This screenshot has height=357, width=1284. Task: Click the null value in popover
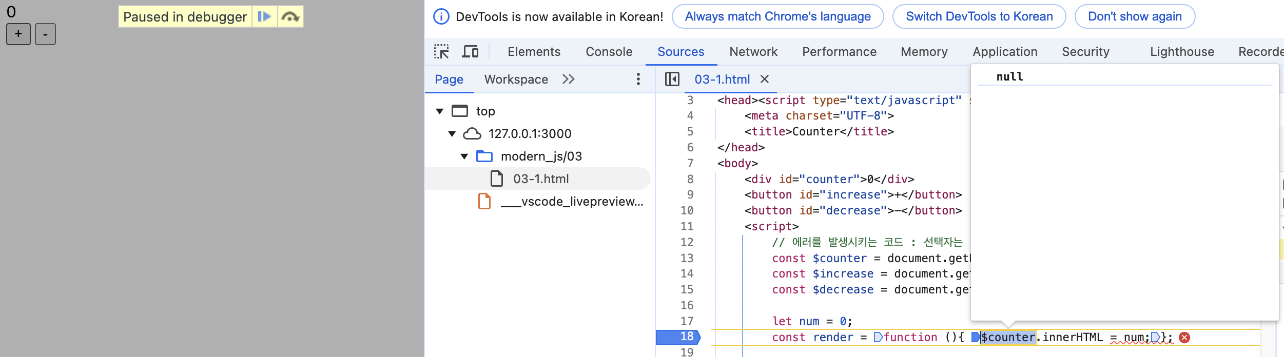pyautogui.click(x=1009, y=76)
